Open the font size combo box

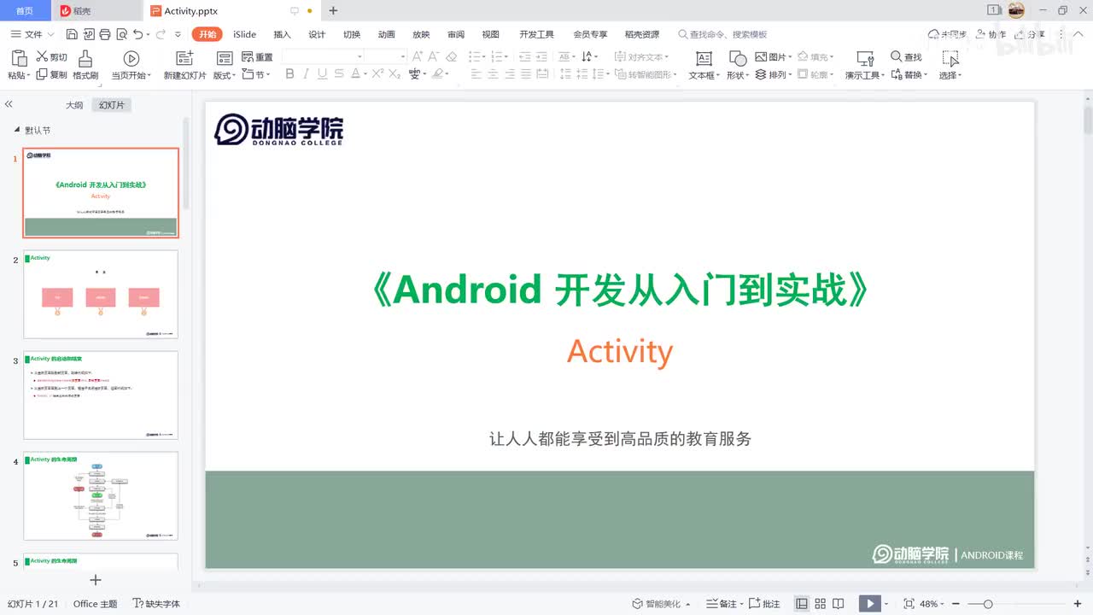click(388, 56)
